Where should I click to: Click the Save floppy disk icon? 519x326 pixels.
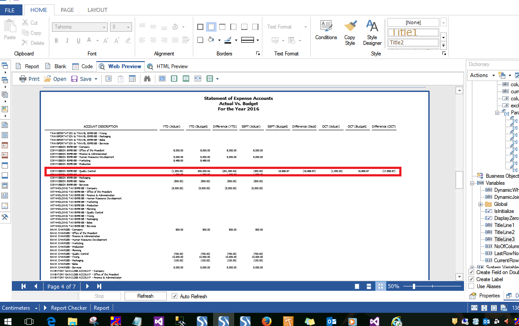[74, 79]
